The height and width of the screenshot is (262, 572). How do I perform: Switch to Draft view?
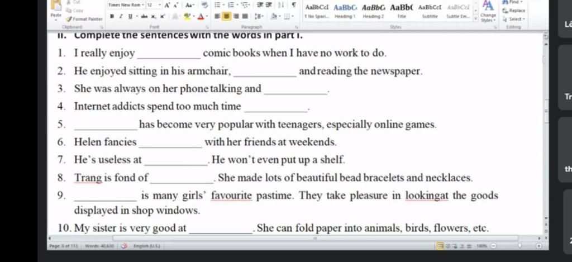tap(469, 246)
